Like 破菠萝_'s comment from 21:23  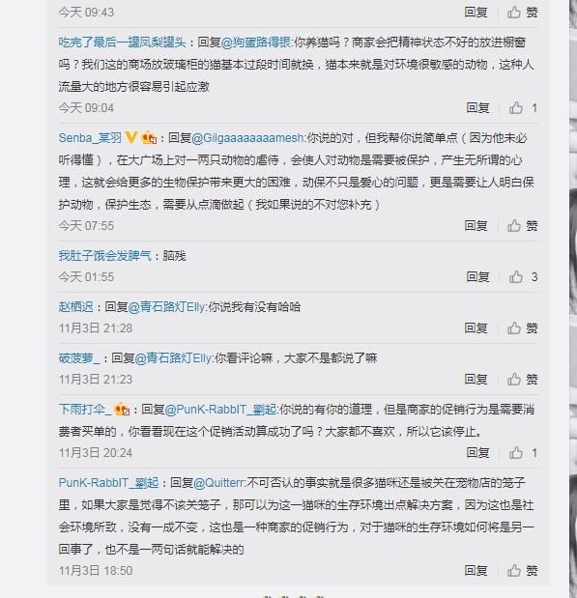522,379
